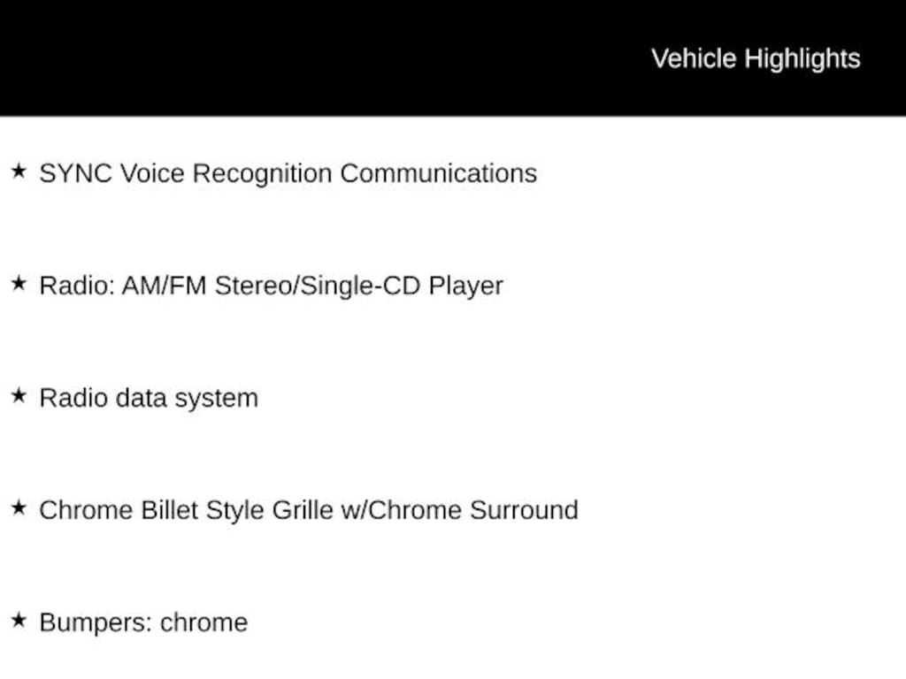
Task: Click the star icon next to Radio: AM/FM Stereo
Action: point(19,284)
